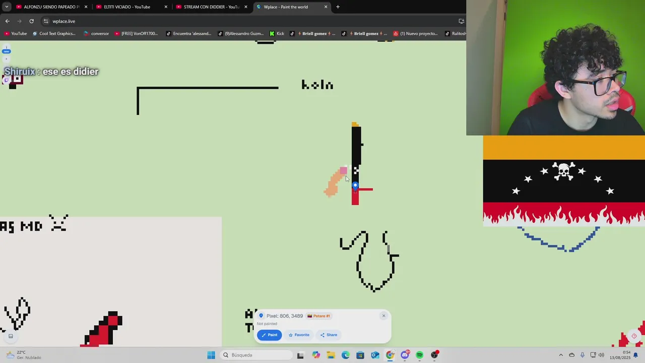The image size is (645, 363).
Task: Click the cast/install icon in address bar
Action: point(461,21)
